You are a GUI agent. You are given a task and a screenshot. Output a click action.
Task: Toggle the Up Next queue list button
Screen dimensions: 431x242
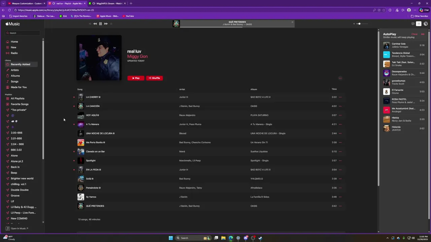[x=419, y=24]
